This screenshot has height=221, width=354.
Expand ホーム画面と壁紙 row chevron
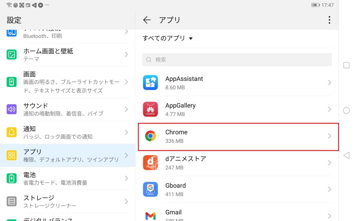tap(126, 55)
